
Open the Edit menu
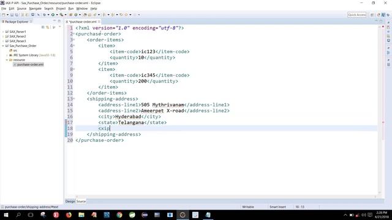(12, 9)
